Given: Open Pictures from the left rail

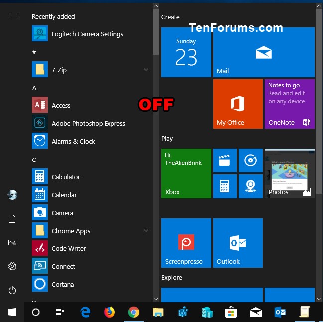Looking at the screenshot, I should [x=12, y=242].
